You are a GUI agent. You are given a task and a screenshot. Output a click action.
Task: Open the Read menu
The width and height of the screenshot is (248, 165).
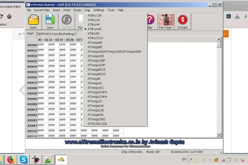56,10
